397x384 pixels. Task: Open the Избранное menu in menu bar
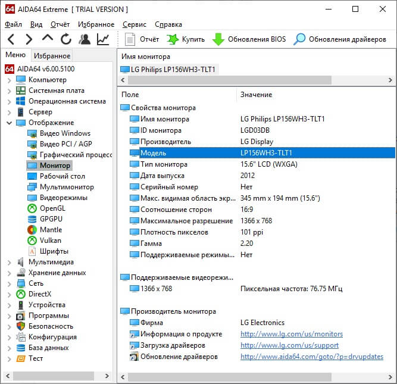[96, 24]
